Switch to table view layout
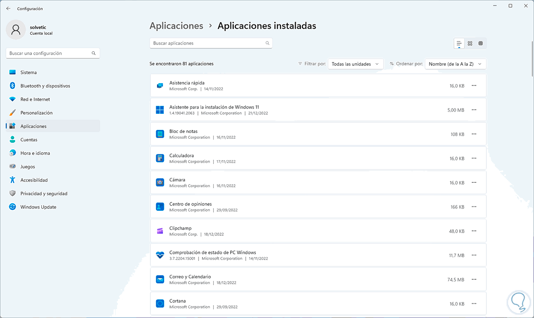 (481, 43)
